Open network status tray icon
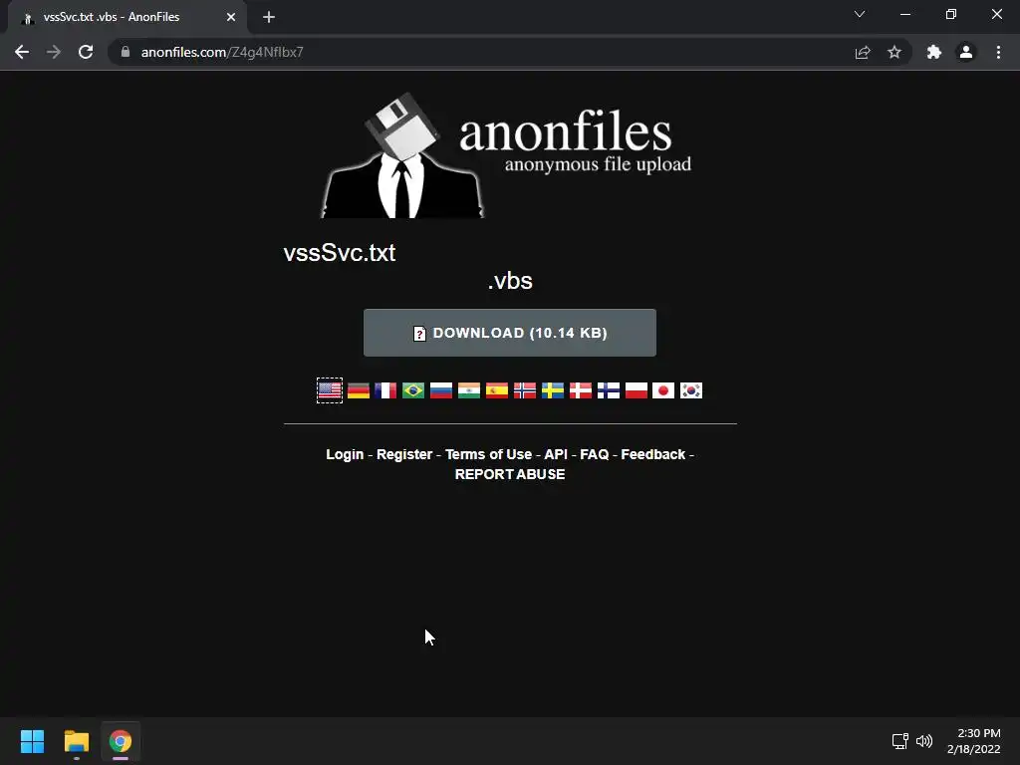This screenshot has width=1020, height=765. [x=900, y=741]
